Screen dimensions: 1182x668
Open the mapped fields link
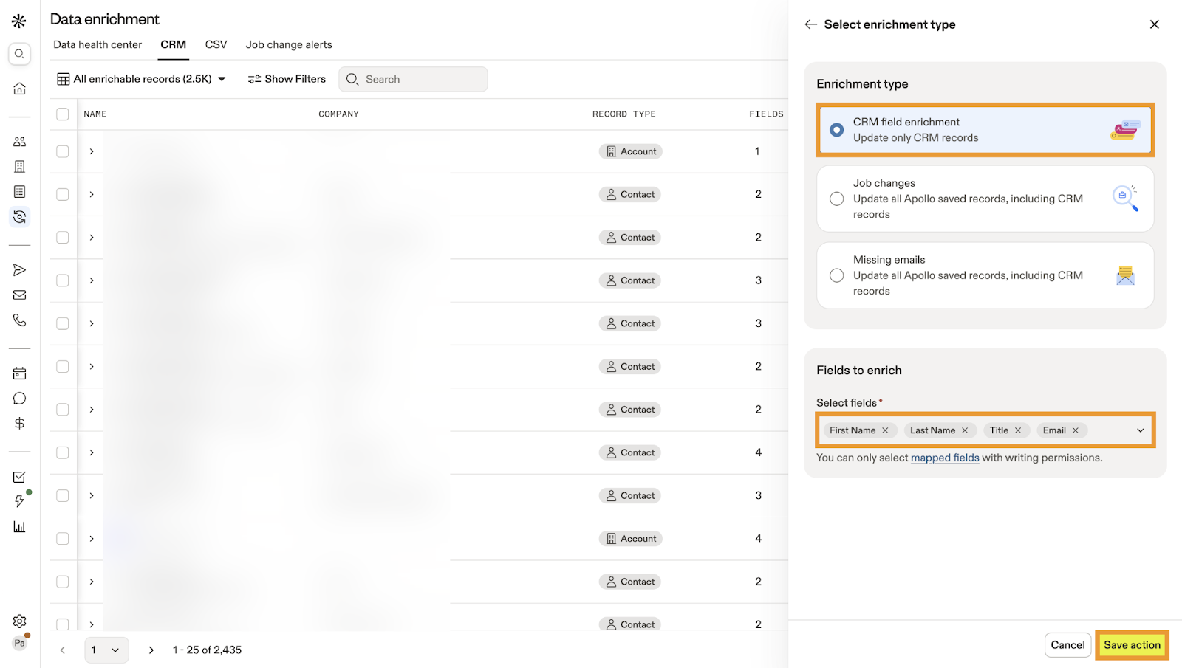945,458
